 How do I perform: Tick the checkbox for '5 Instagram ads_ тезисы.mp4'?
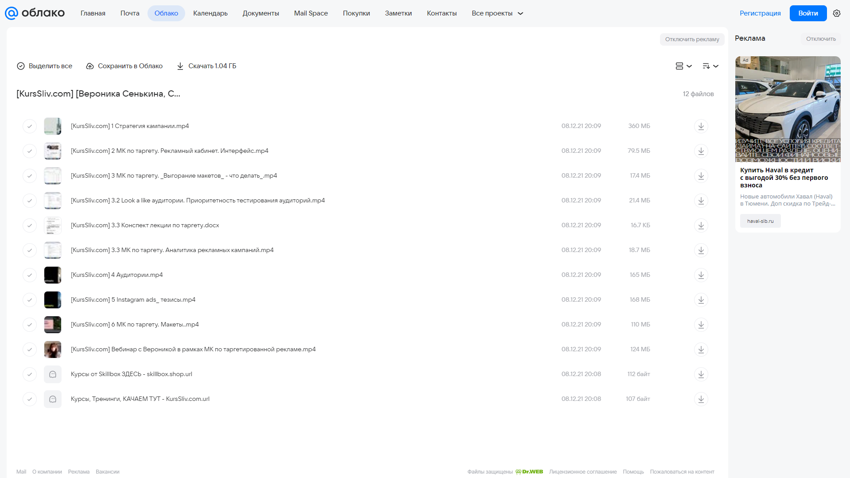30,300
